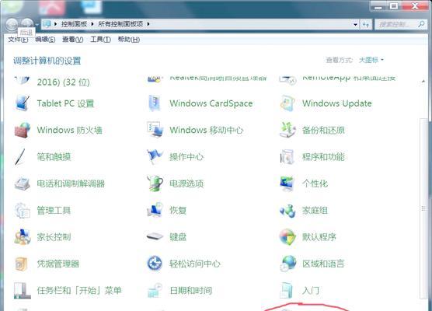The height and width of the screenshot is (311, 432).
Task: Click the 区域和语言 text label
Action: (x=323, y=264)
